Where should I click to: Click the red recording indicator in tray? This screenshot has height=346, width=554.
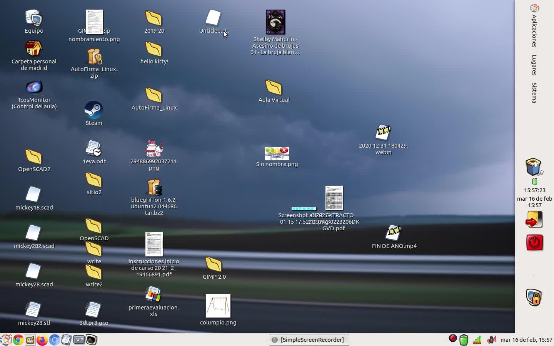point(453,339)
